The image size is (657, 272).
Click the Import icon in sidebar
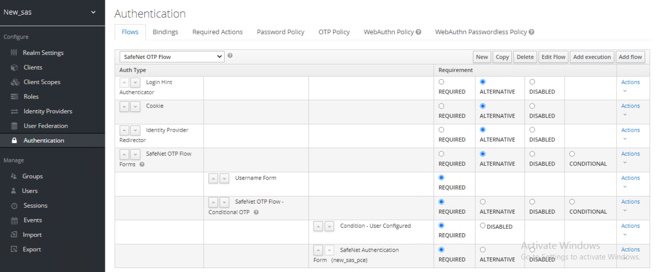click(x=14, y=235)
